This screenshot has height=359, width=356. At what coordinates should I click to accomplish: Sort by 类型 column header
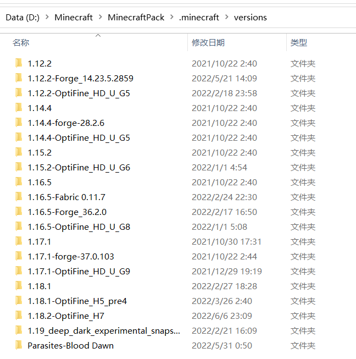point(299,42)
